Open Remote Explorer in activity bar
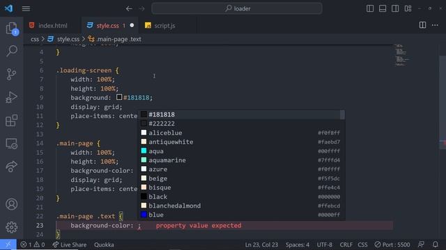The image size is (446, 250). (12, 144)
